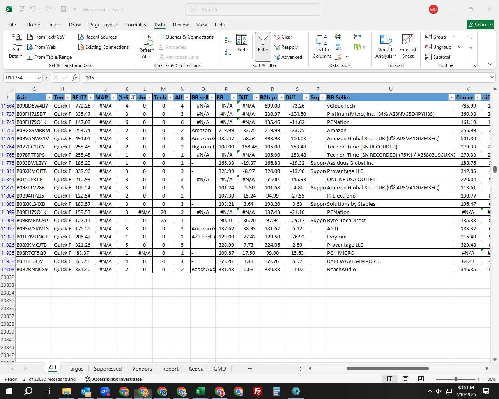Screen dimensions: 499x399
Task: Open the Formulas ribbon tab
Action: (136, 25)
